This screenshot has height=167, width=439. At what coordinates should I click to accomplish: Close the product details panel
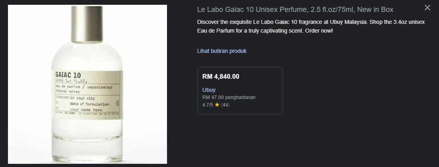coord(427,8)
